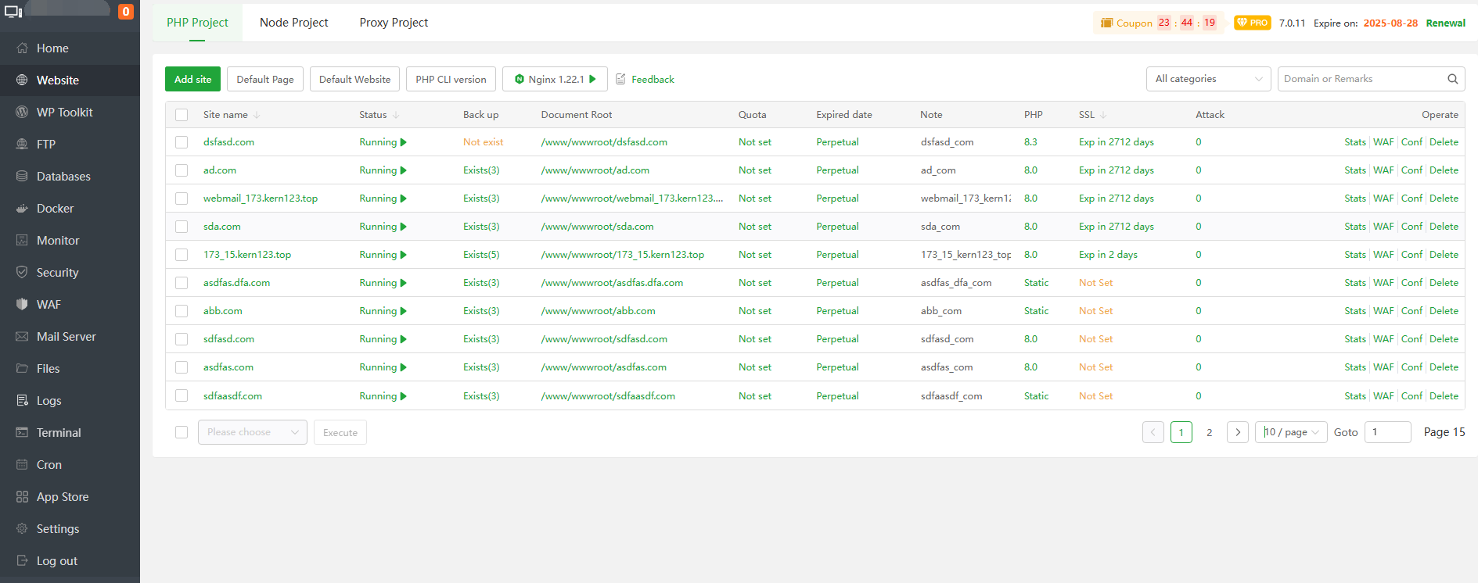Click the previous page arrow

(1153, 432)
